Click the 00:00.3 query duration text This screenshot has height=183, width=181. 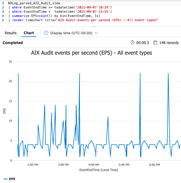pos(143,43)
